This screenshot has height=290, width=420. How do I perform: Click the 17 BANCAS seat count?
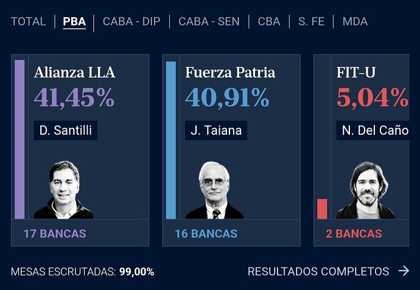55,233
